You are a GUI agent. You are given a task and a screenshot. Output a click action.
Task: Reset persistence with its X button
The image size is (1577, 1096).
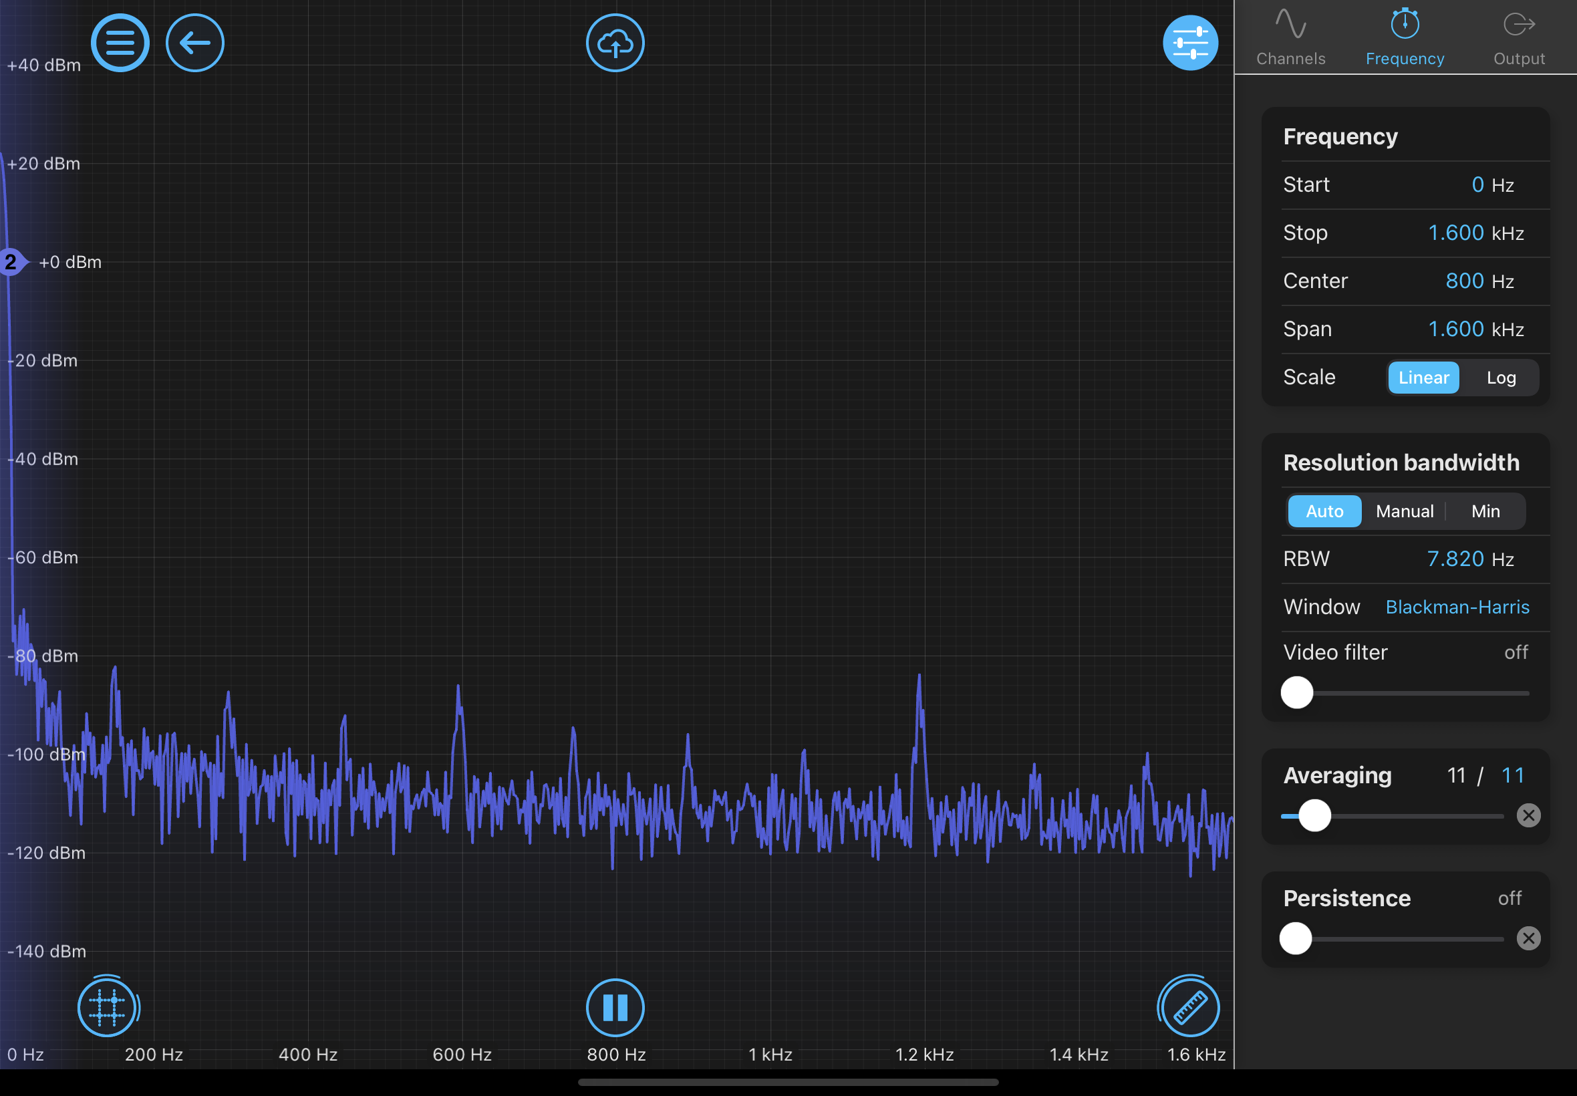point(1528,938)
